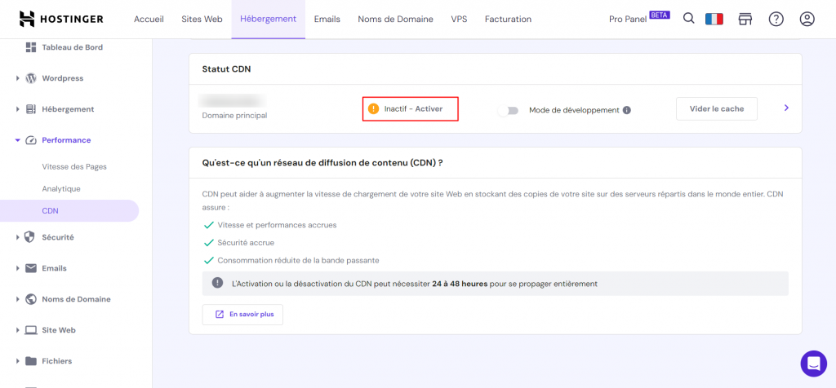Switch to the VPS top tab
The height and width of the screenshot is (388, 836).
tap(459, 20)
